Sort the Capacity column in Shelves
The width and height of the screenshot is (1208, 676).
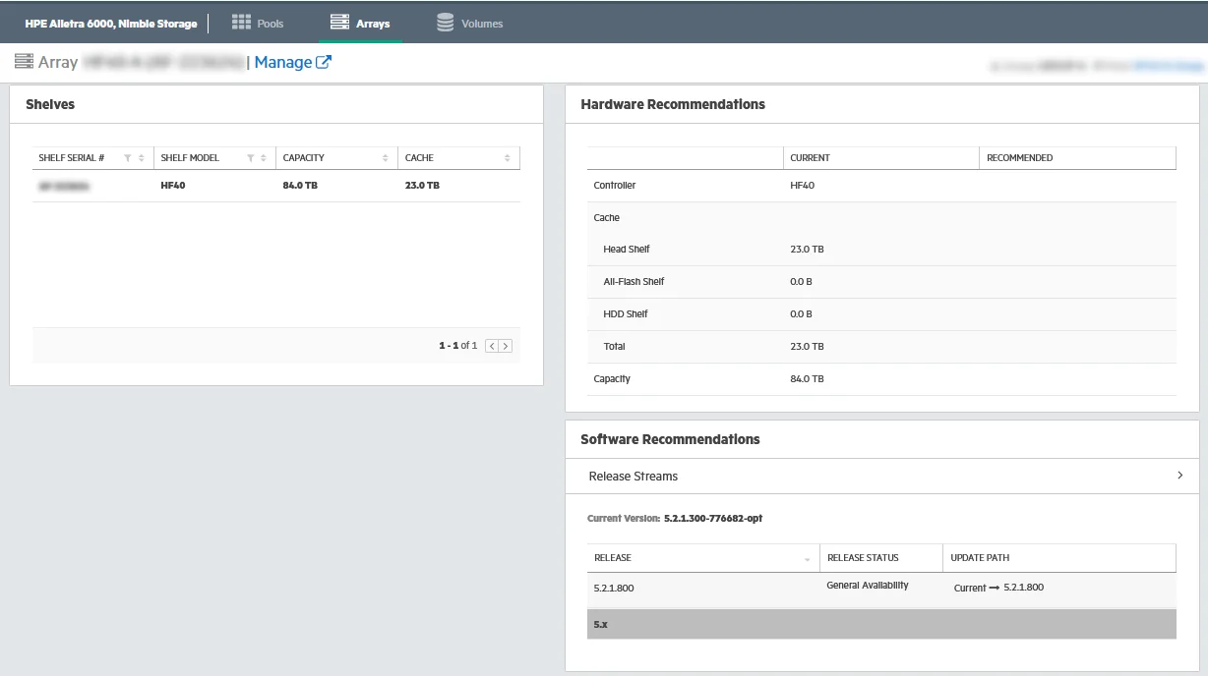(385, 158)
